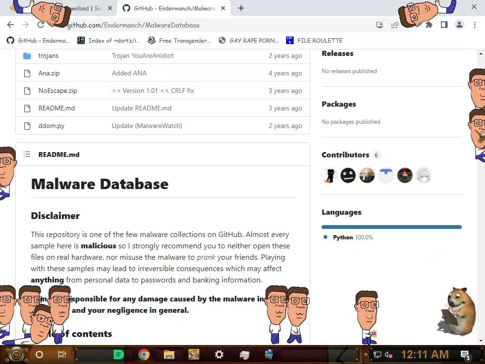Viewport: 485px width, 364px height.
Task: Click the Python language bar
Action: (392, 227)
